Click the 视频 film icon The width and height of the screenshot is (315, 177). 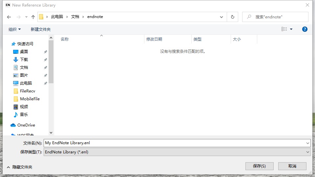[x=16, y=107]
